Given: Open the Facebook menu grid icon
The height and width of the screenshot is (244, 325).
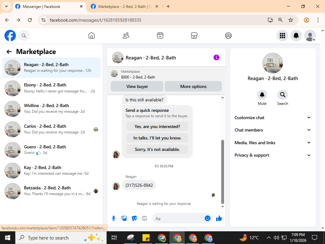Looking at the screenshot, I should (282, 36).
